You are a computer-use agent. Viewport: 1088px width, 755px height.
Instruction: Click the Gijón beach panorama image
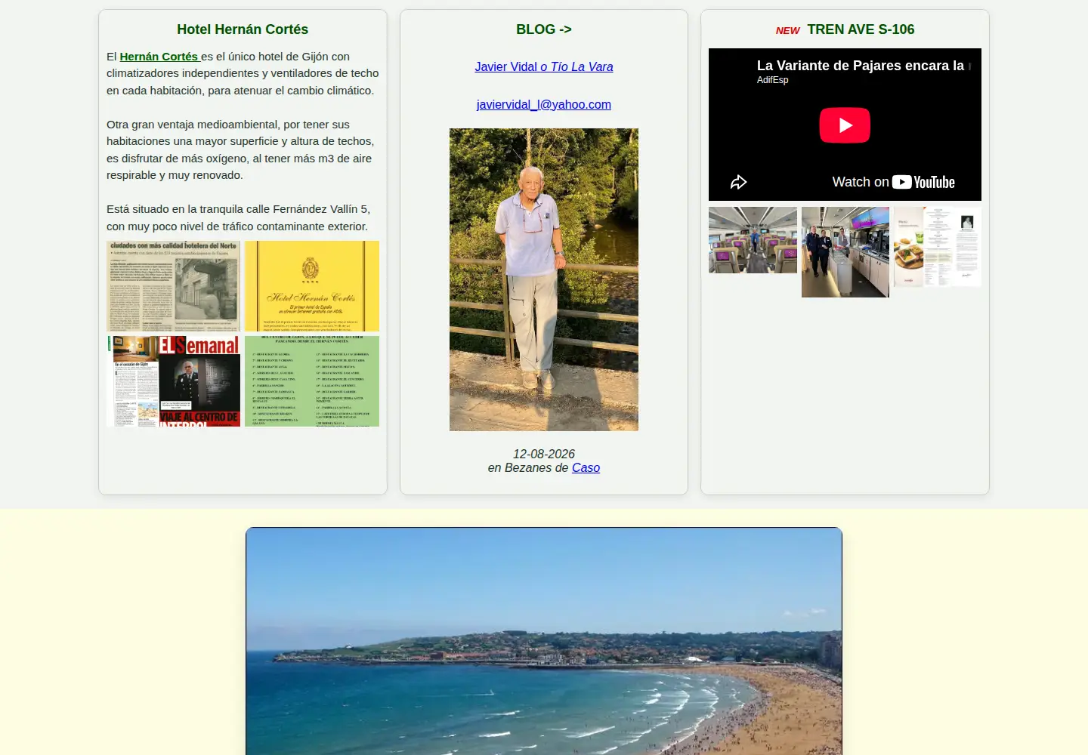[x=544, y=641]
